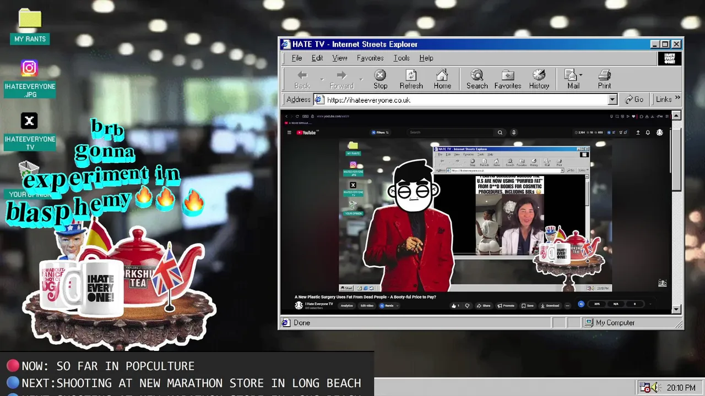The width and height of the screenshot is (705, 396).
Task: Expand the Forward button history dropdown arrow
Action: 361,79
